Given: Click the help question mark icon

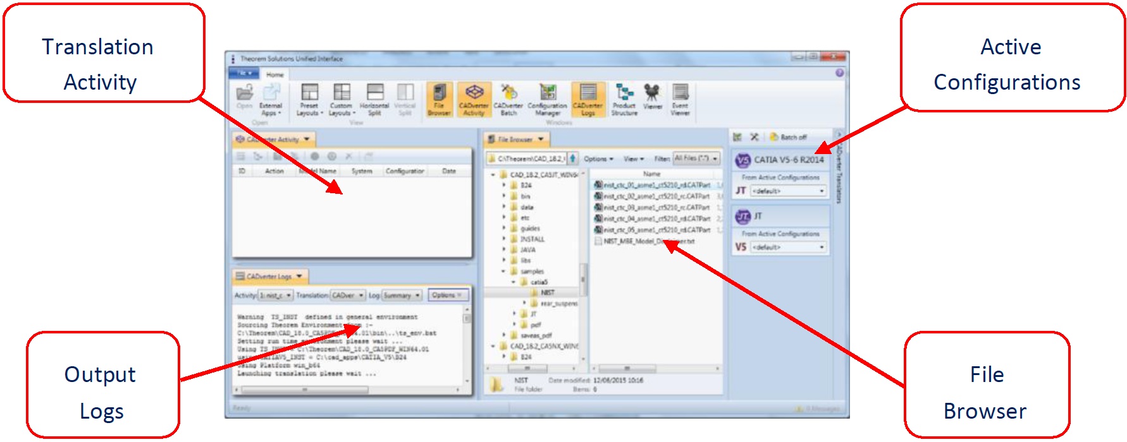Looking at the screenshot, I should [839, 73].
